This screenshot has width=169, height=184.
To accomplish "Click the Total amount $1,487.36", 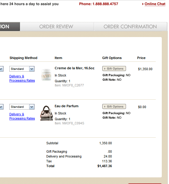I will pyautogui.click(x=105, y=166).
